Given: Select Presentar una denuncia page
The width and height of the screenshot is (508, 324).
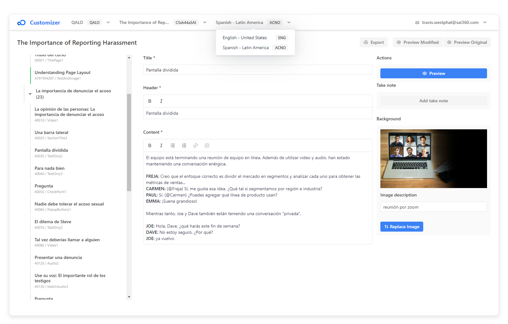Looking at the screenshot, I should tap(76, 260).
